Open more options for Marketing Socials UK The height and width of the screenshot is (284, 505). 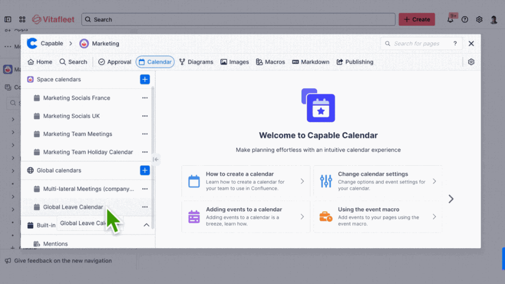[x=145, y=116]
